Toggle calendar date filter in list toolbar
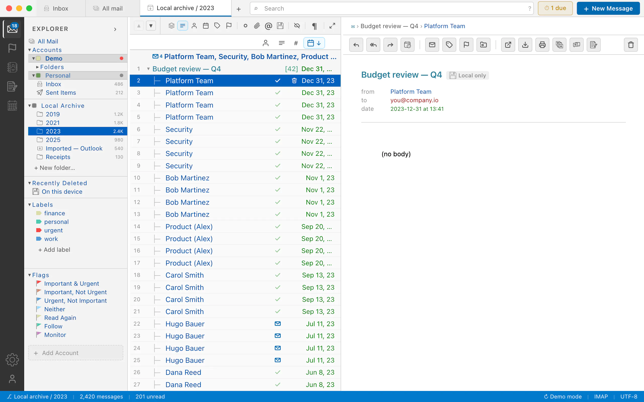The height and width of the screenshot is (402, 644). pos(206,26)
